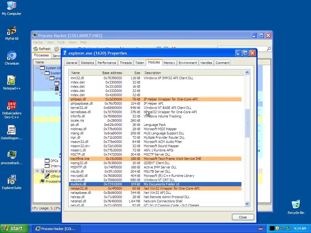Viewport: 311px width, 233px height.
Task: Click the Interrupts row icon in Process Hacker
Action: [x=47, y=166]
